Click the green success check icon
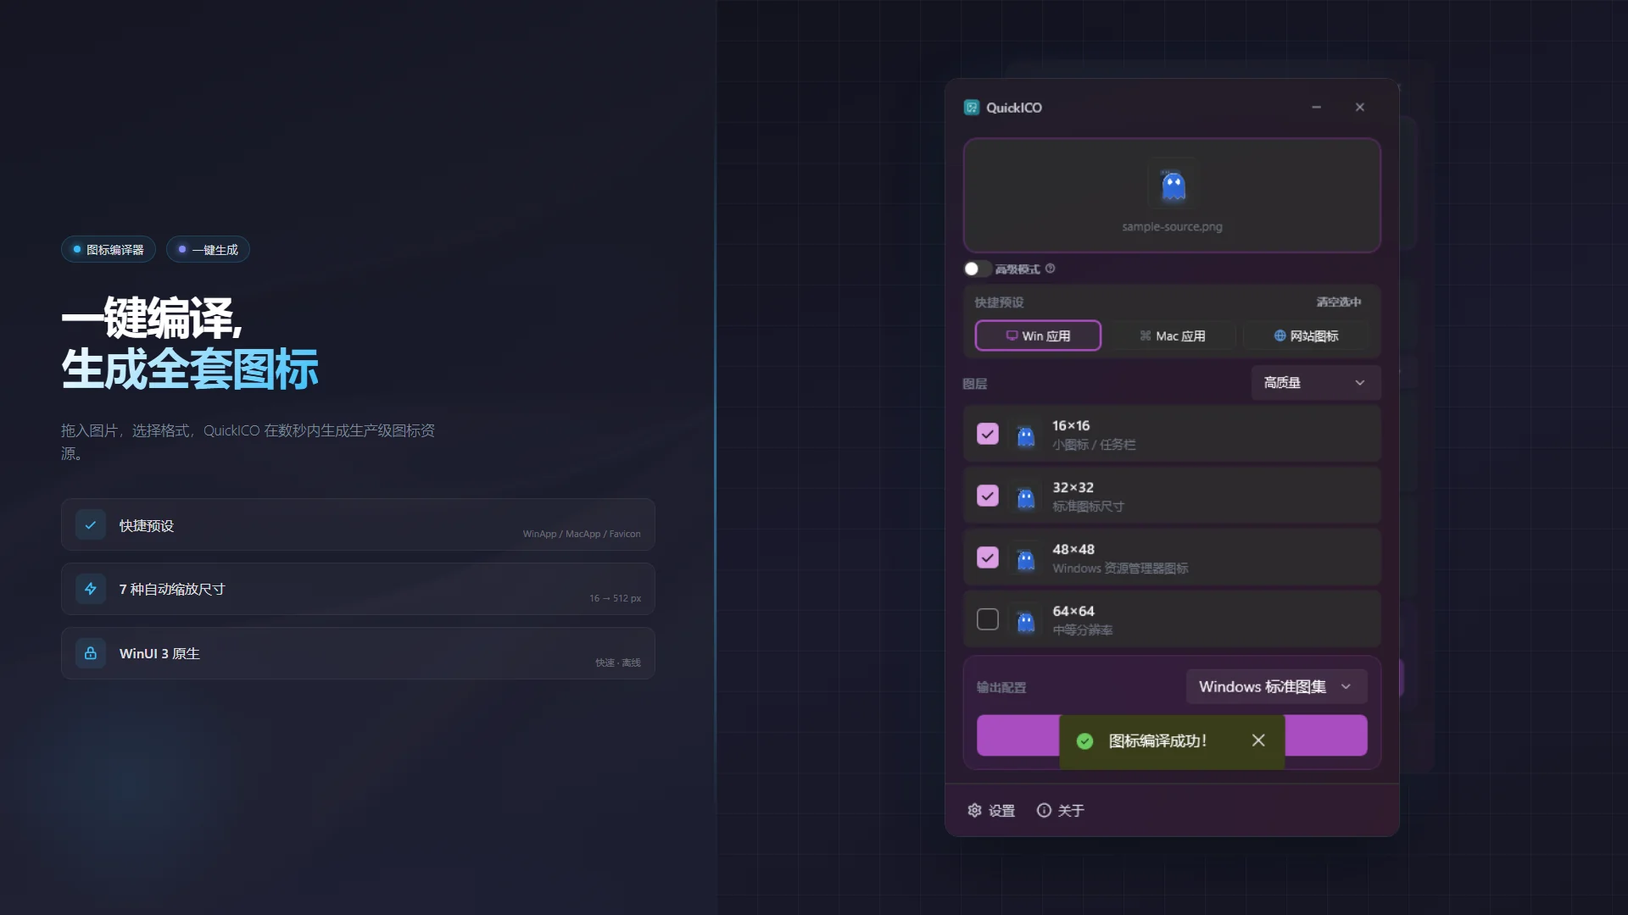This screenshot has width=1628, height=915. point(1084,741)
